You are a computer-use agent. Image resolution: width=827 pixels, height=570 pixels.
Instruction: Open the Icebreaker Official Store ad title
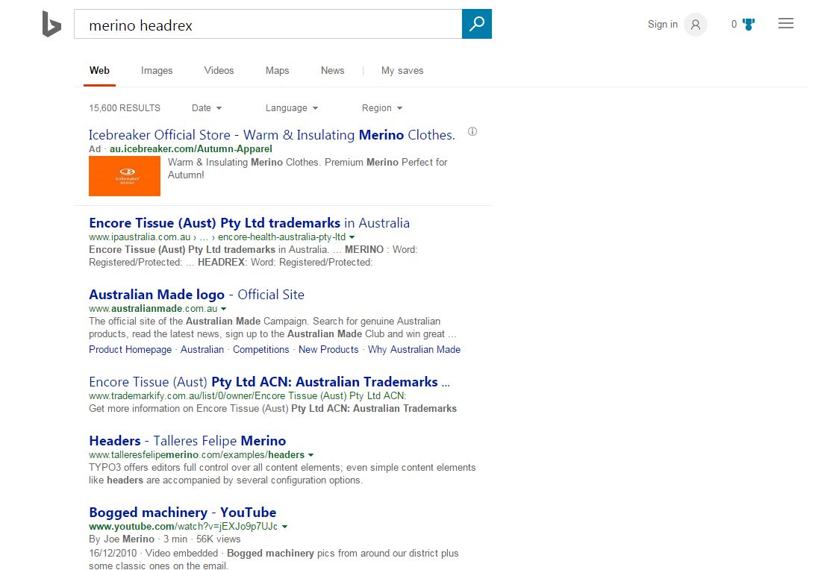pyautogui.click(x=272, y=135)
